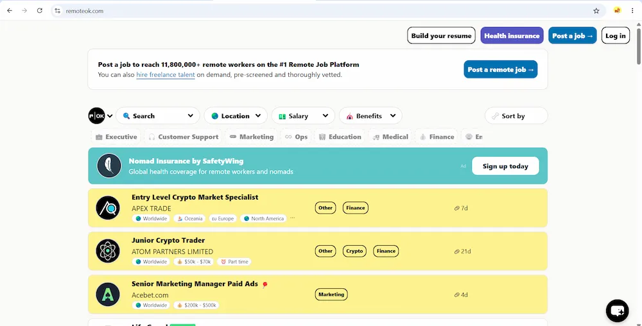The image size is (642, 326).
Task: Click the Post a job button
Action: pos(573,35)
